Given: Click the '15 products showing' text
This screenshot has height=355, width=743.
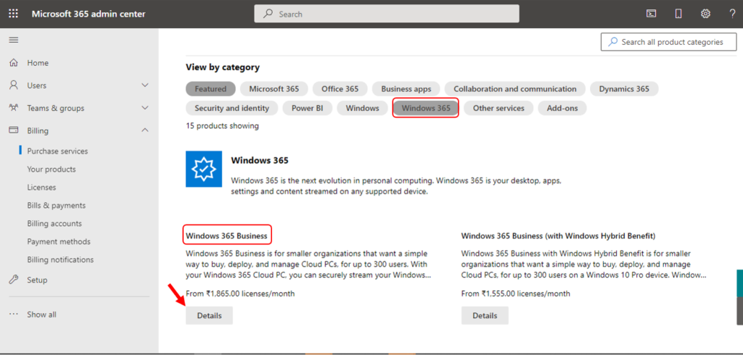Looking at the screenshot, I should click(222, 126).
